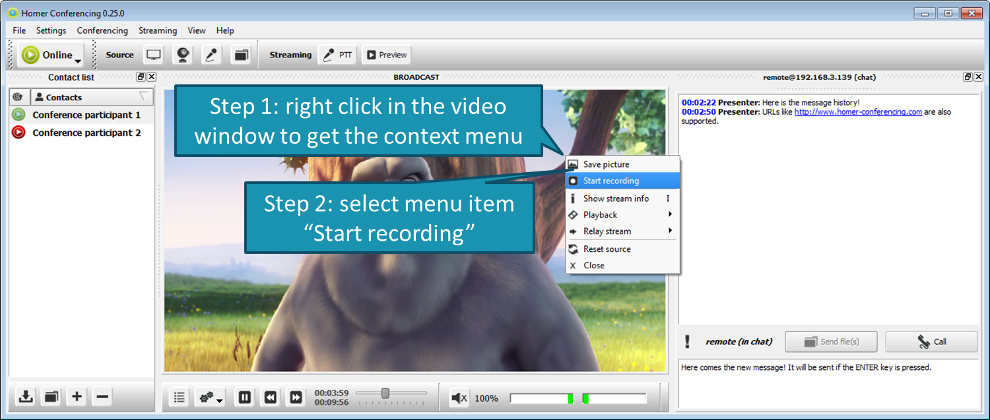The height and width of the screenshot is (420, 990).
Task: Undock the remote chat panel
Action: [x=968, y=77]
